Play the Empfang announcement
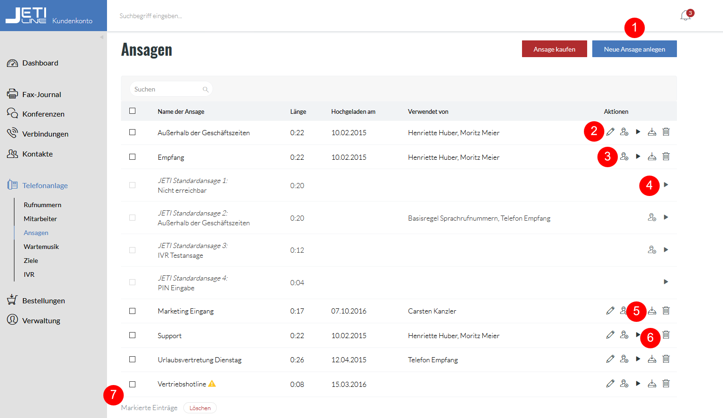This screenshot has height=418, width=723. tap(638, 157)
